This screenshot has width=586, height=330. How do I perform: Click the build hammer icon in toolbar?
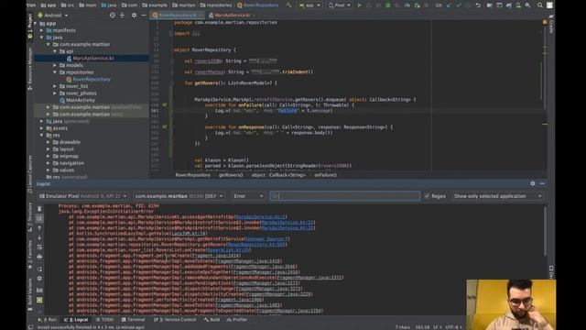tap(289, 5)
